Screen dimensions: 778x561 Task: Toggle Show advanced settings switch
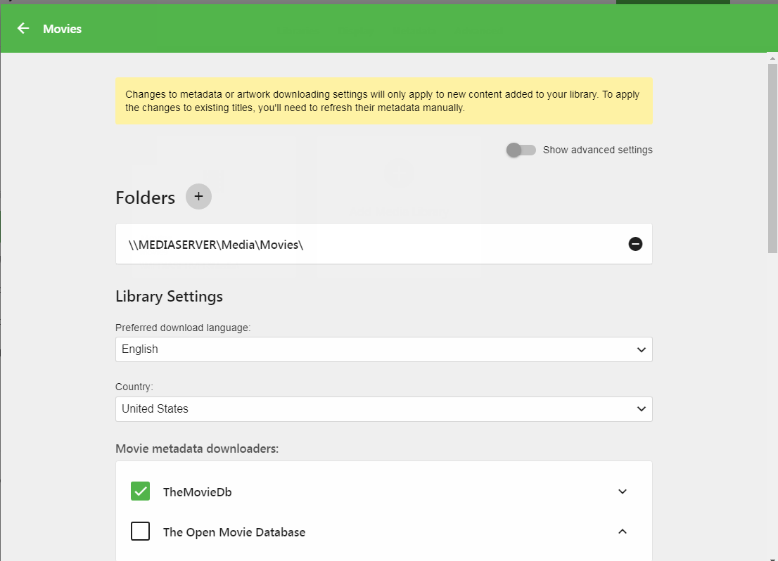tap(521, 150)
